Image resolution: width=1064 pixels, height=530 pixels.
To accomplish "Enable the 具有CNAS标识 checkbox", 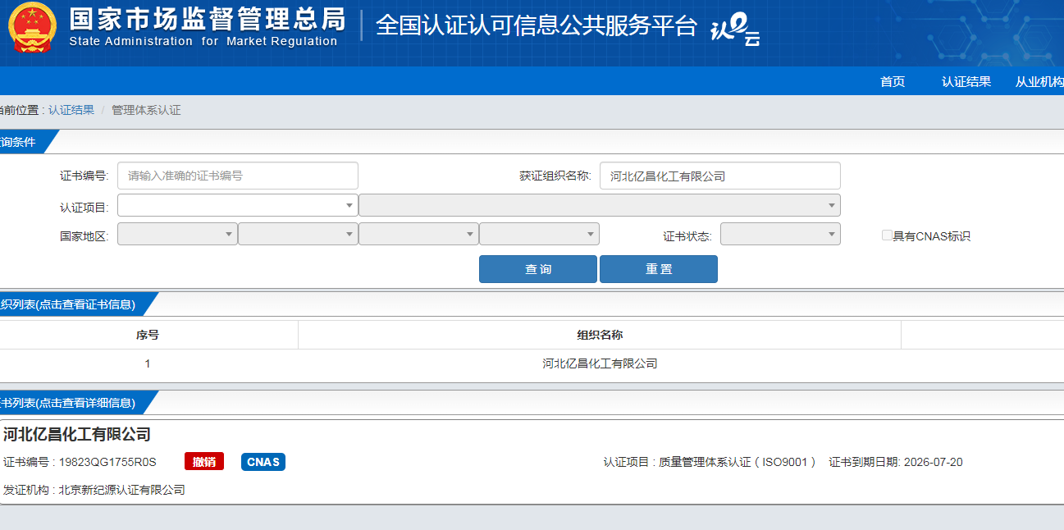I will 887,235.
